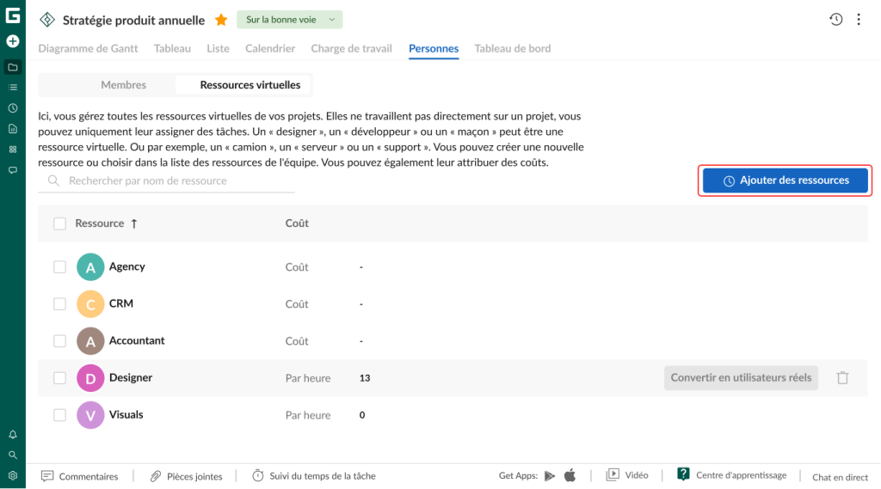Switch to Tableau de bord tab
The width and height of the screenshot is (881, 489).
coord(513,48)
